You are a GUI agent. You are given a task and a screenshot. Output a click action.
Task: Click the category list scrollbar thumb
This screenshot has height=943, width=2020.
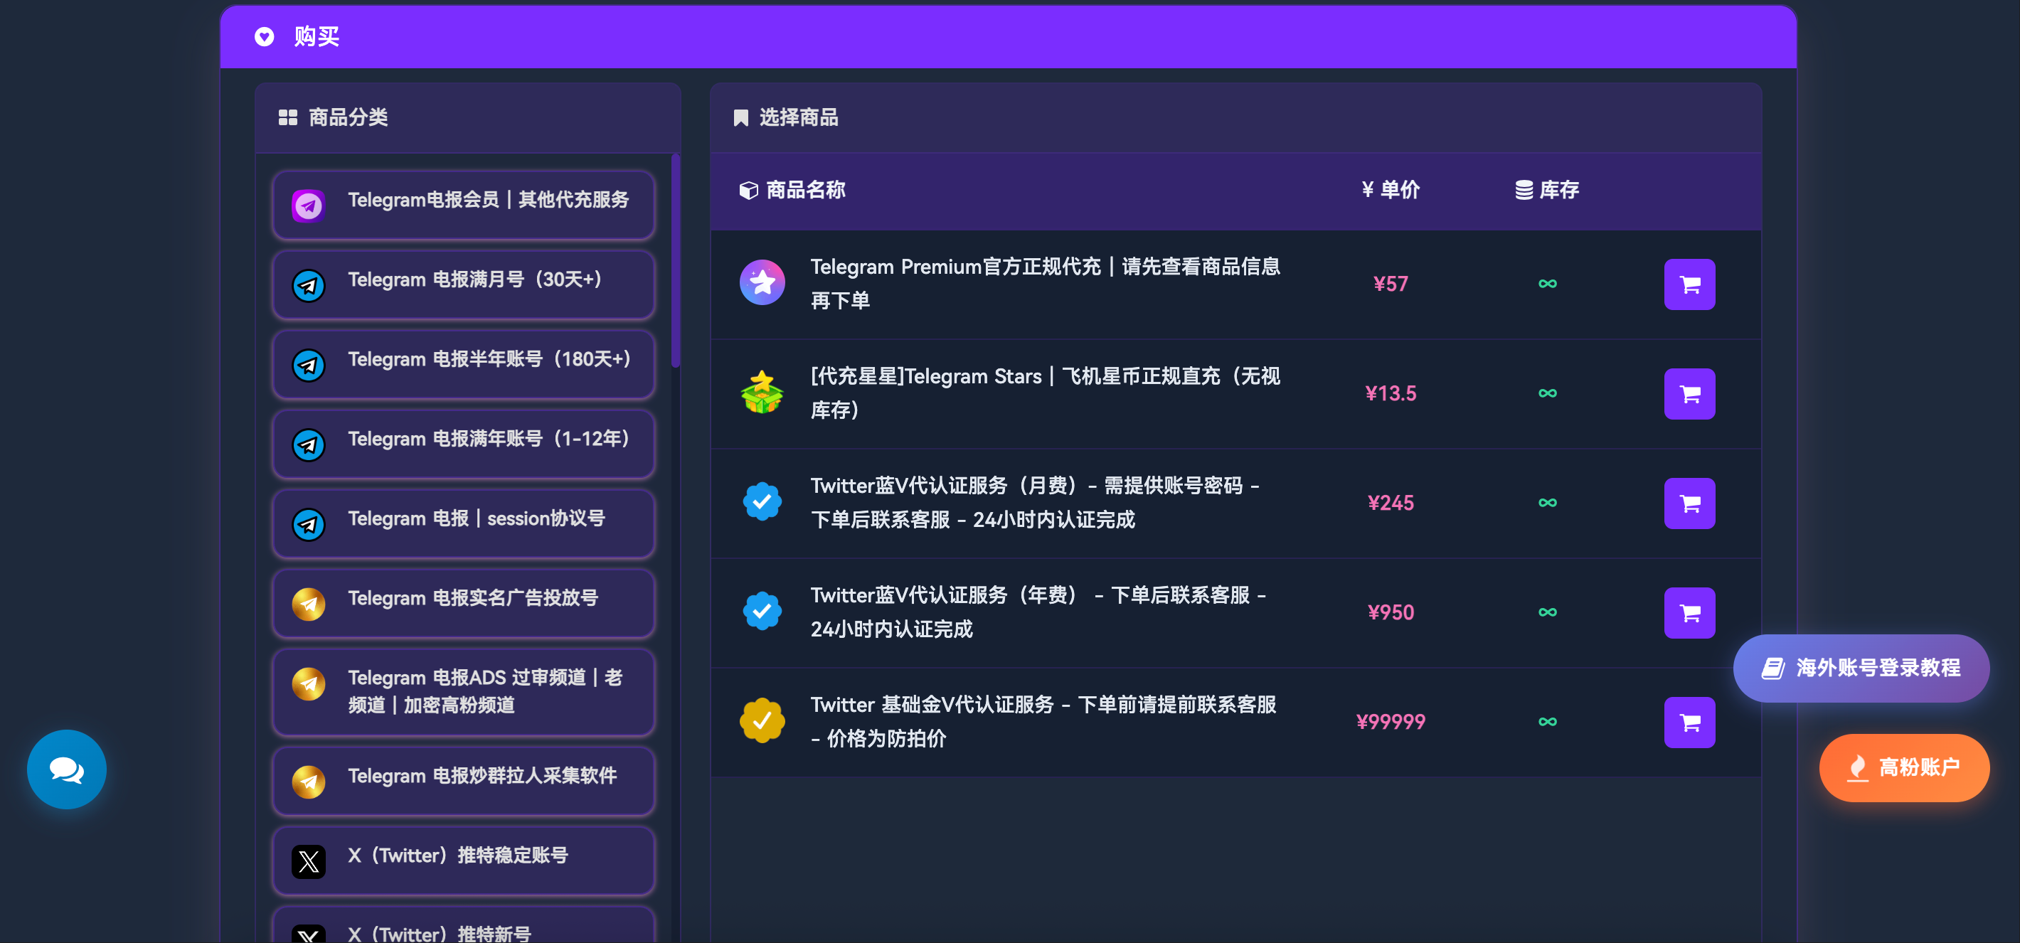675,261
